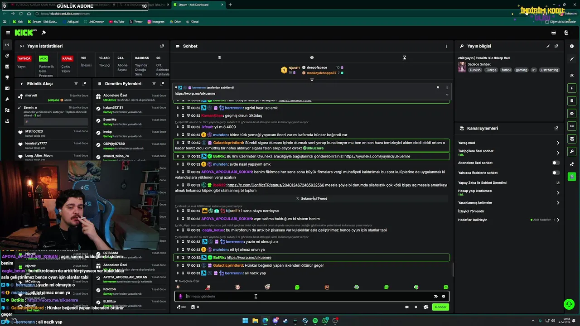This screenshot has width=580, height=326.
Task: Filter the Denetim Eylemleri list
Action: (x=154, y=84)
